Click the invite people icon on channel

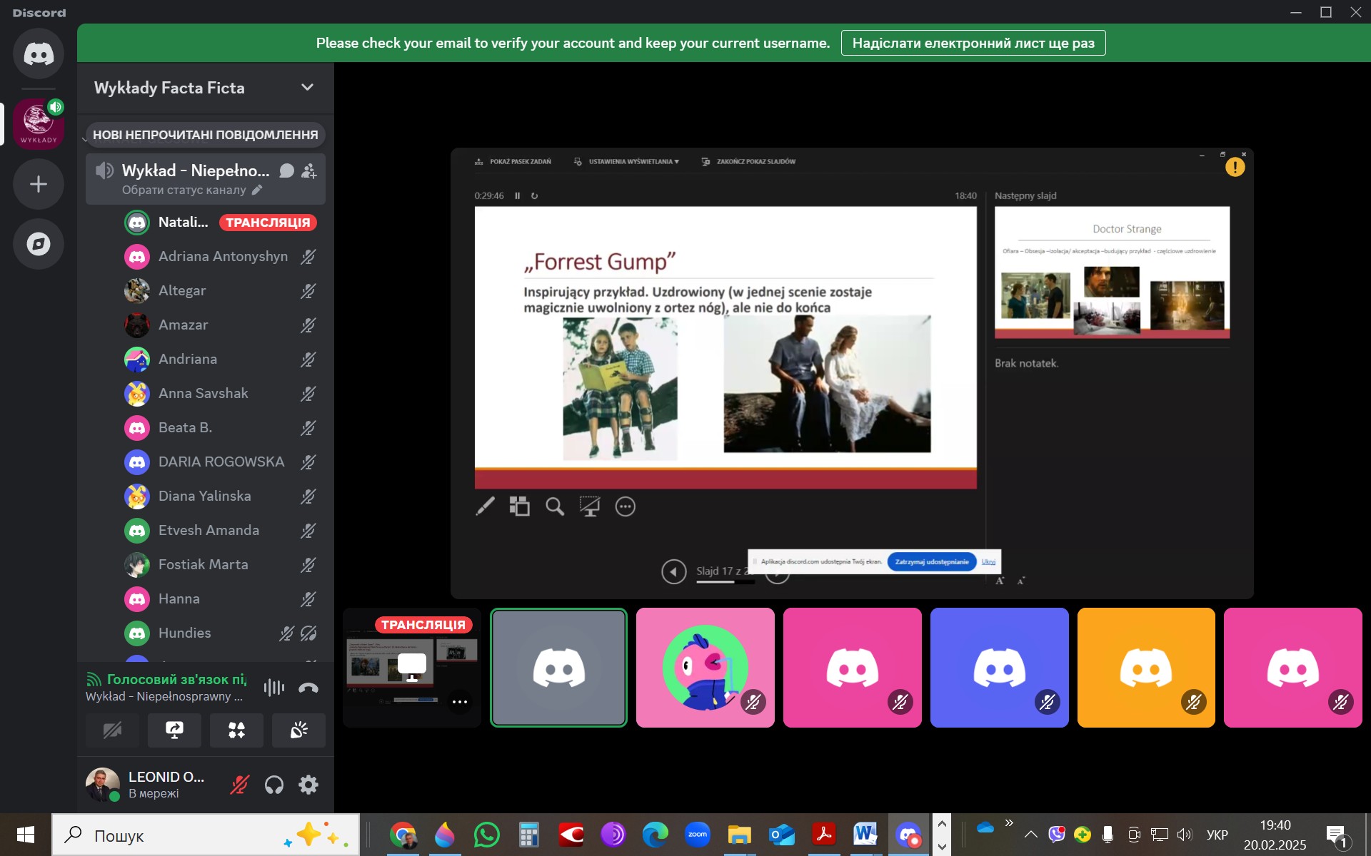pyautogui.click(x=309, y=170)
